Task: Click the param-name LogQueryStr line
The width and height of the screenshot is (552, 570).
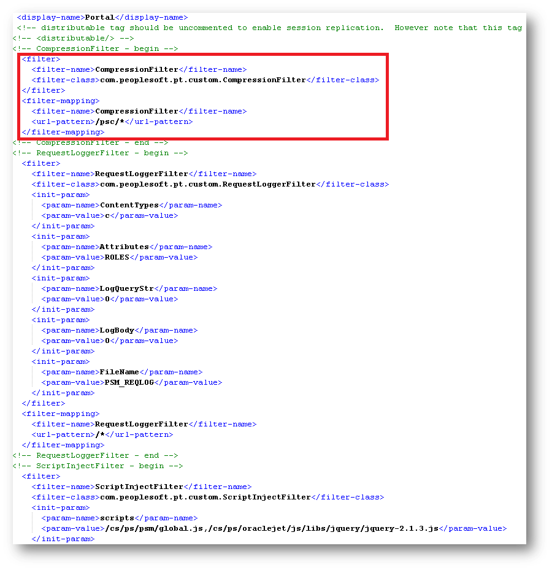Action: click(129, 288)
